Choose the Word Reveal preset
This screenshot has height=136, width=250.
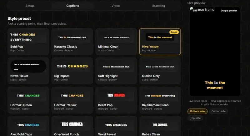[x=116, y=126]
